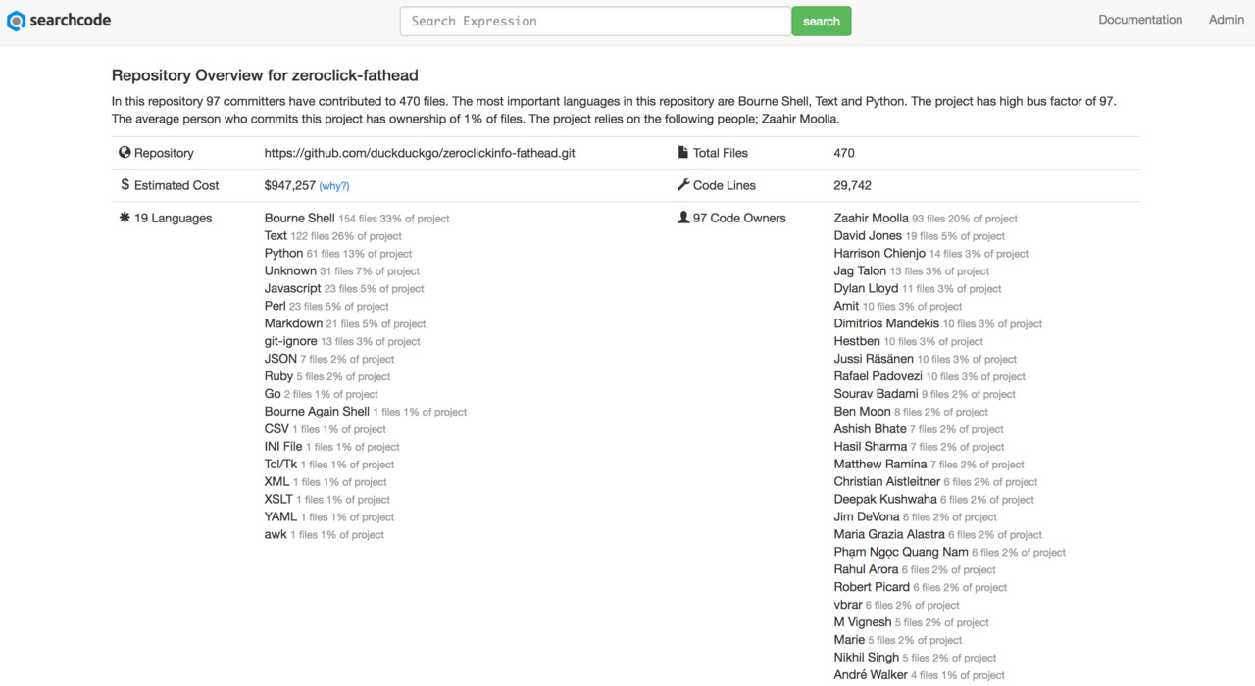
Task: Click the asterisk icon beside 19 Languages
Action: click(x=125, y=218)
